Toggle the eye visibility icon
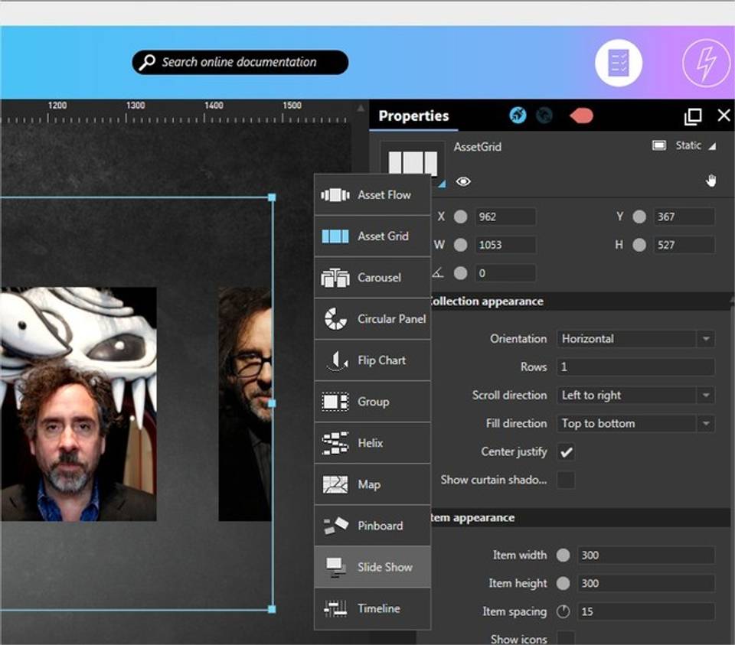The image size is (735, 645). coord(463,181)
